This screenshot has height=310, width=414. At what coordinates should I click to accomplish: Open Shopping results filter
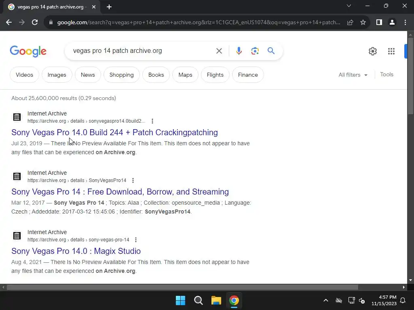[121, 75]
